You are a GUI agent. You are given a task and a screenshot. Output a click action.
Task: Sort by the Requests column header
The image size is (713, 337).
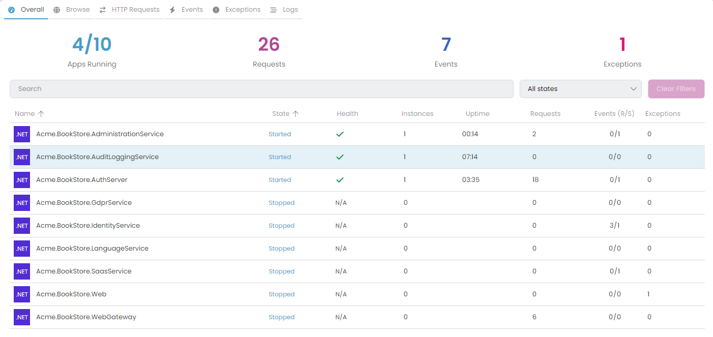click(545, 114)
